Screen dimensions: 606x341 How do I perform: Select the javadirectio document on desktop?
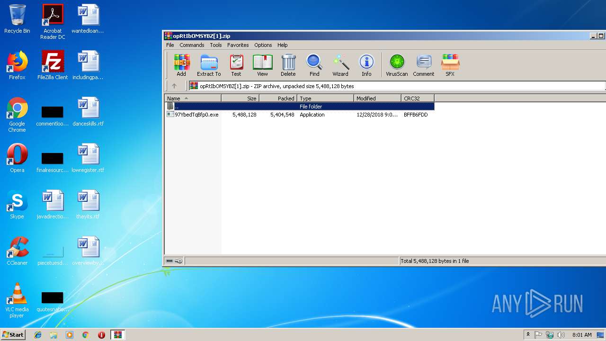[53, 205]
